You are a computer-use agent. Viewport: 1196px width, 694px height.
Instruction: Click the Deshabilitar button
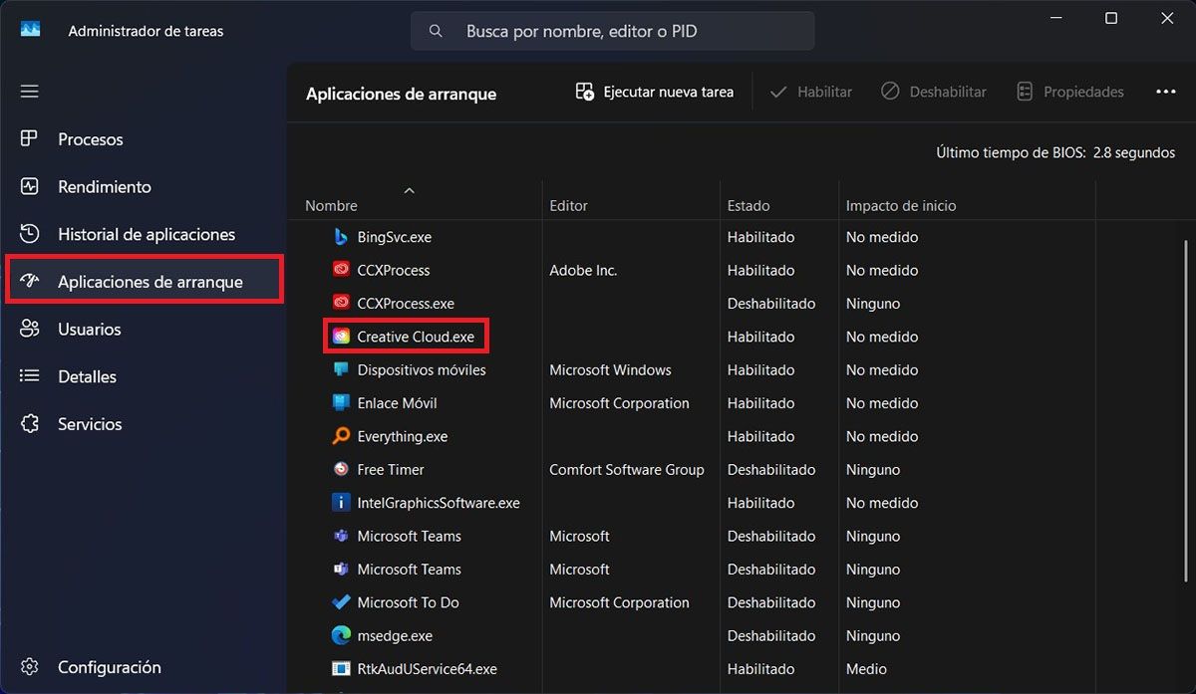(934, 92)
